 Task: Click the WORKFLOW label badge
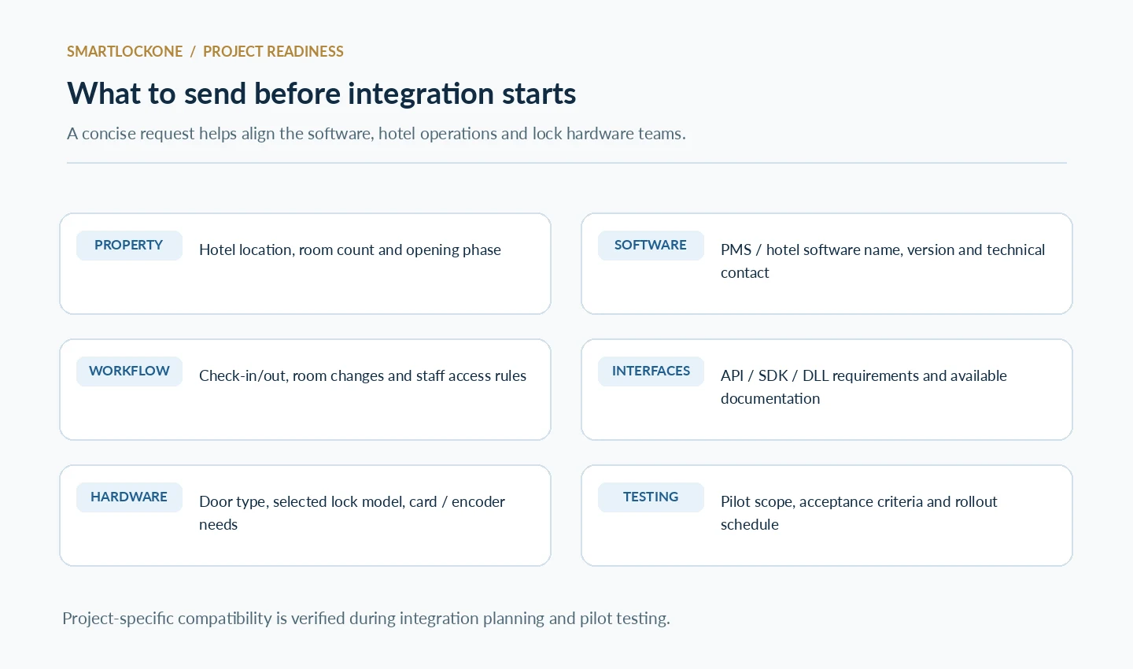(129, 371)
